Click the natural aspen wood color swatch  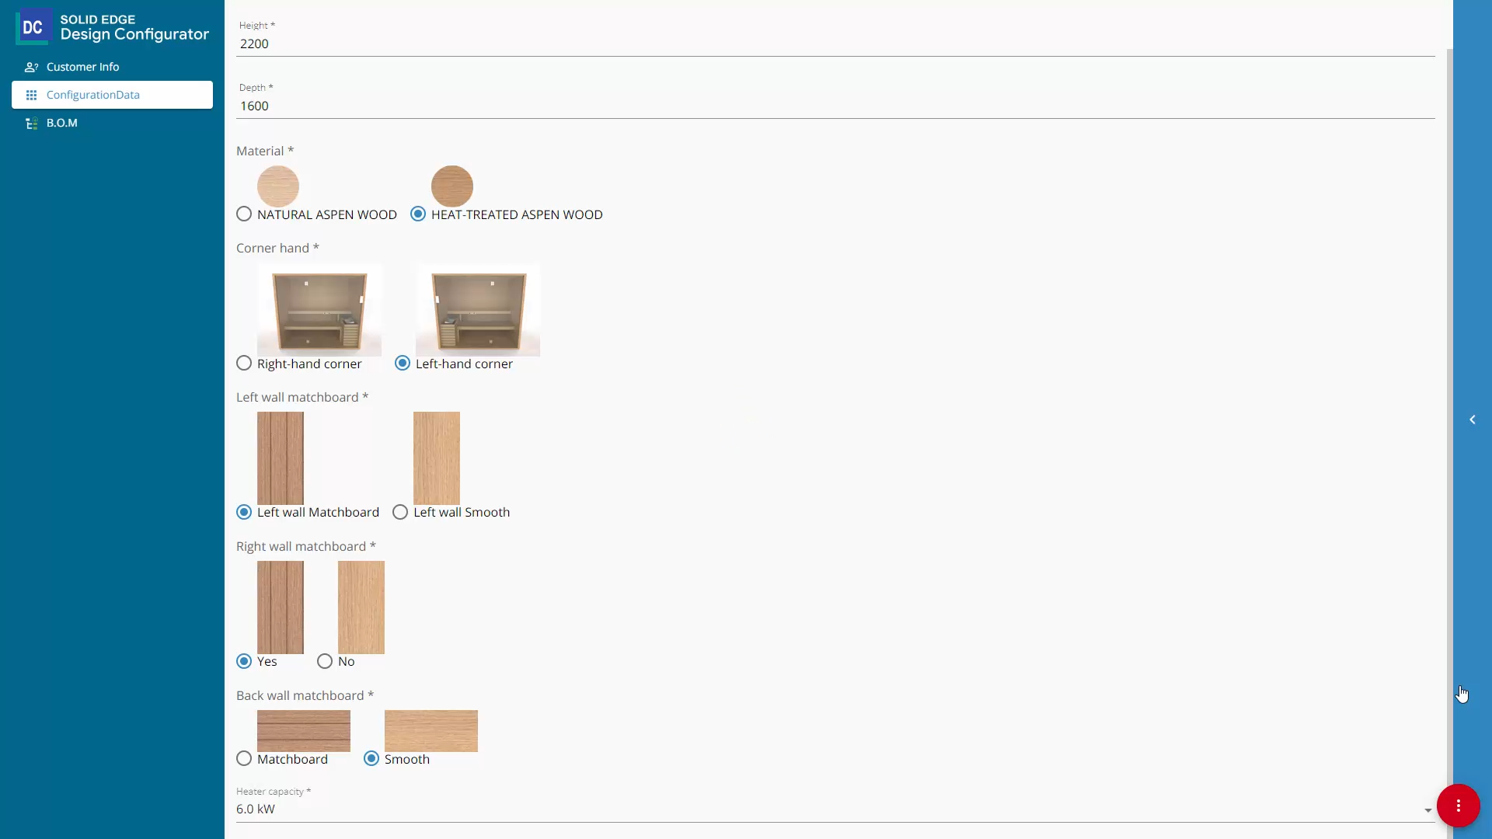[x=278, y=186]
